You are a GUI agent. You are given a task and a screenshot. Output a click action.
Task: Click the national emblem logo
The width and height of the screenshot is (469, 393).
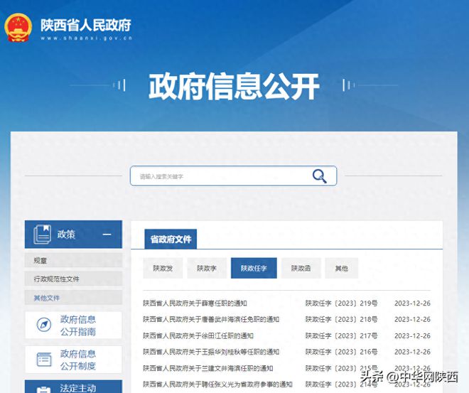click(x=18, y=27)
